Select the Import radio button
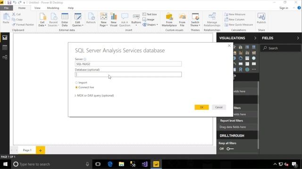This screenshot has height=169, width=302. point(76,83)
